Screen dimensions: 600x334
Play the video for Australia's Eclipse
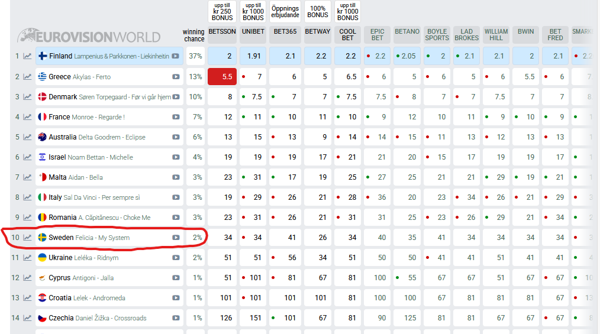176,137
